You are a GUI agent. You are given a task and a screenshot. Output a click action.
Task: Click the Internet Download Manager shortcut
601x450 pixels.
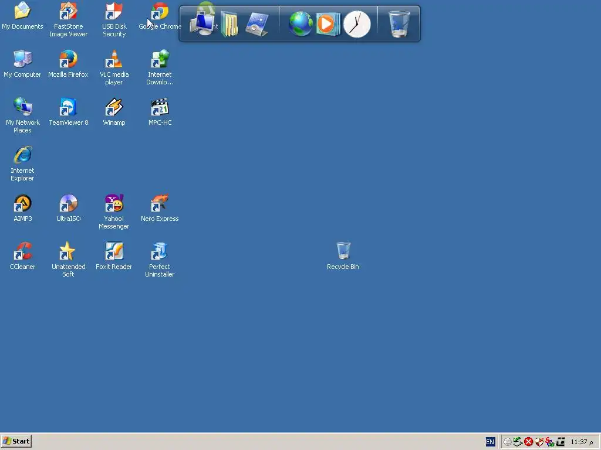pyautogui.click(x=160, y=68)
